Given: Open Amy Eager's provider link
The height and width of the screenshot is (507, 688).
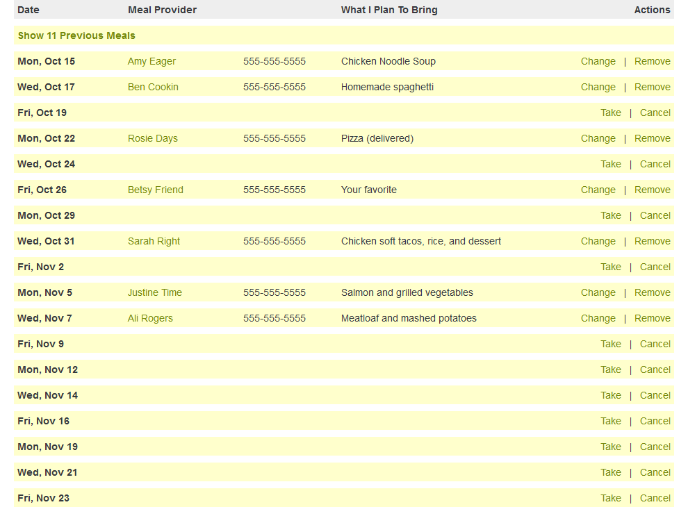Looking at the screenshot, I should pos(151,61).
